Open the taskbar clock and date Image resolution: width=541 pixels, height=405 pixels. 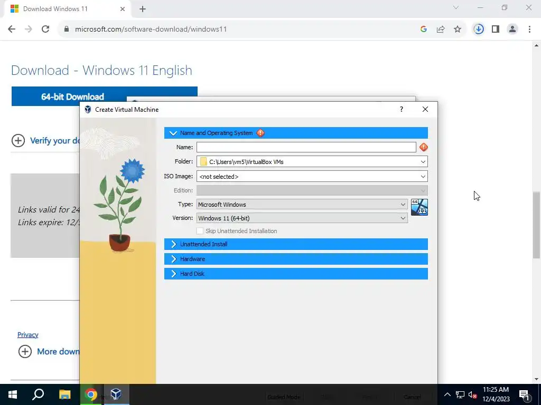[x=496, y=394]
